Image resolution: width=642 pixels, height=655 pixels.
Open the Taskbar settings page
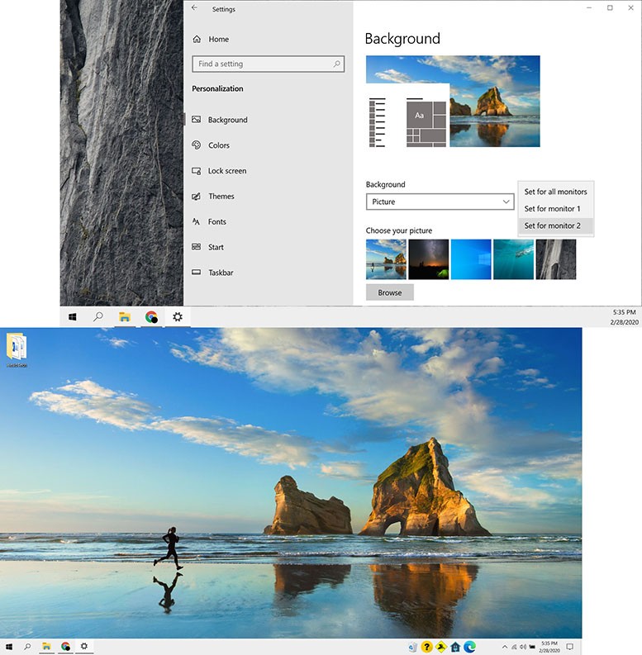click(212, 273)
